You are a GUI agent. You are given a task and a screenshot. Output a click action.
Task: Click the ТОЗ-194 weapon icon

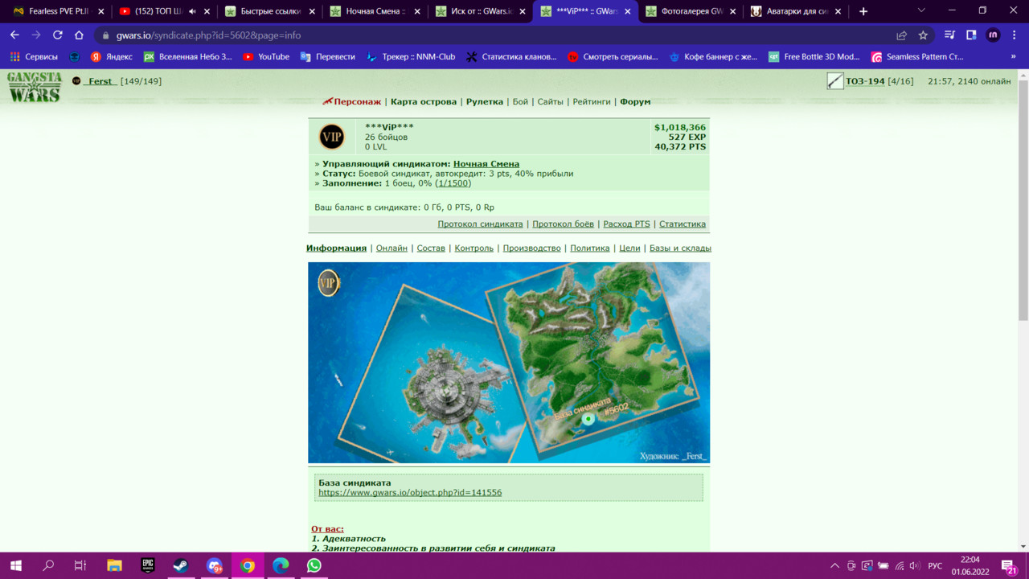(x=835, y=81)
